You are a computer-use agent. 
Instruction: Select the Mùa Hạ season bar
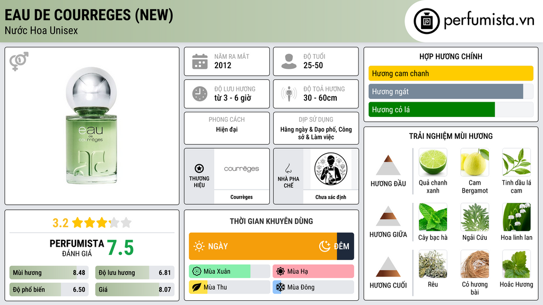tap(313, 272)
